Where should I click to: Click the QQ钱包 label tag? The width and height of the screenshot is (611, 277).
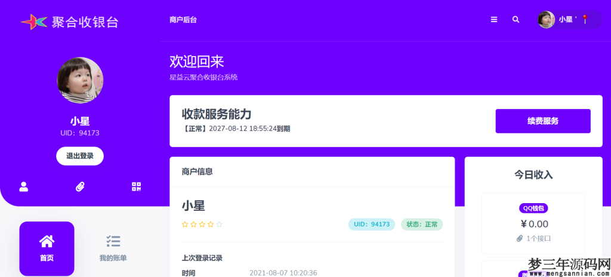(x=533, y=208)
